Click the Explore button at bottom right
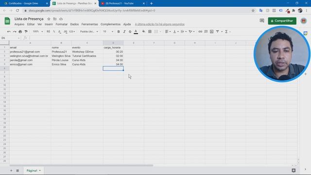Screen dimensions: 311x175 (x=294, y=171)
